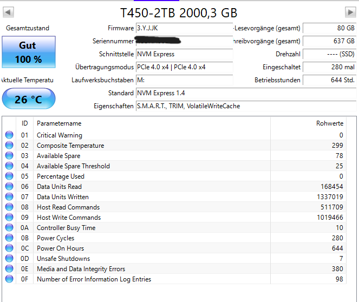Click status orb for Media and Data Integrity Errors
The height and width of the screenshot is (302, 359).
point(9,269)
